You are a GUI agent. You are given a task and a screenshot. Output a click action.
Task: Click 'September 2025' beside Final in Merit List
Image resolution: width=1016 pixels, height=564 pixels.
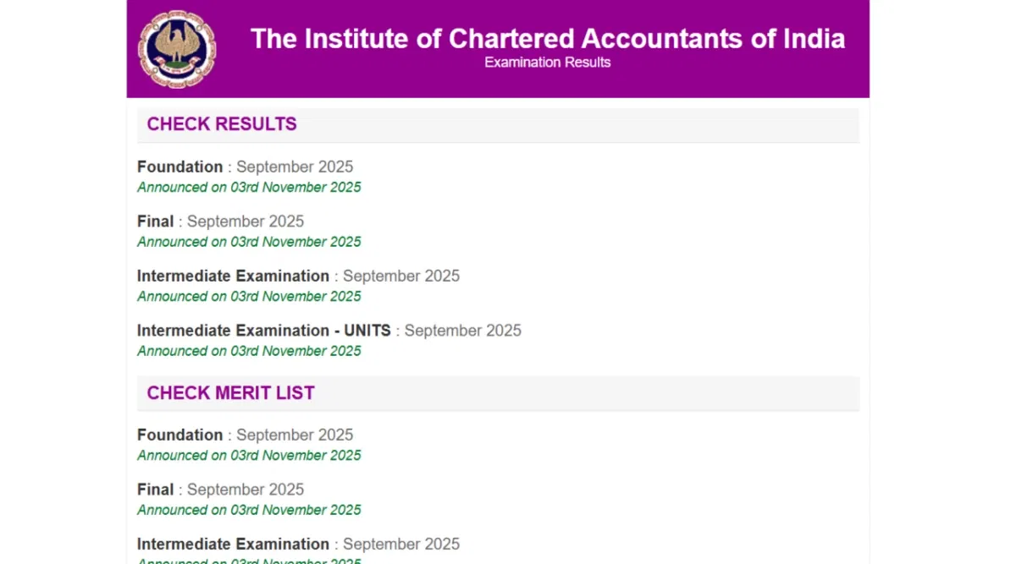[245, 490]
